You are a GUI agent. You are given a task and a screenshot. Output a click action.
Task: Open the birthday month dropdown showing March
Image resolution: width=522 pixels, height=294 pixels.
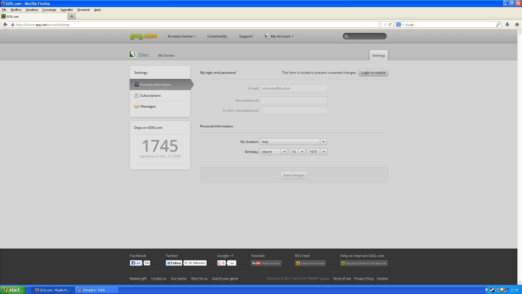[x=274, y=152]
